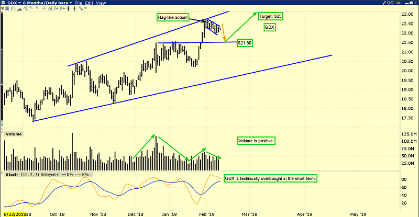Click the chart window icon in title bar
The image size is (419, 217).
tap(3, 3)
